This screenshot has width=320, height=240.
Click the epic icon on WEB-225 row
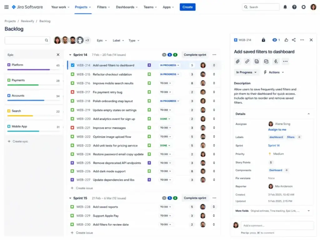[149, 163]
